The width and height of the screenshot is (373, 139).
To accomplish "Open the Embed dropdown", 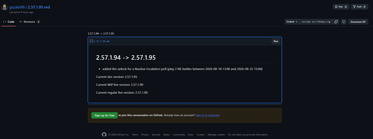I will [x=292, y=22].
